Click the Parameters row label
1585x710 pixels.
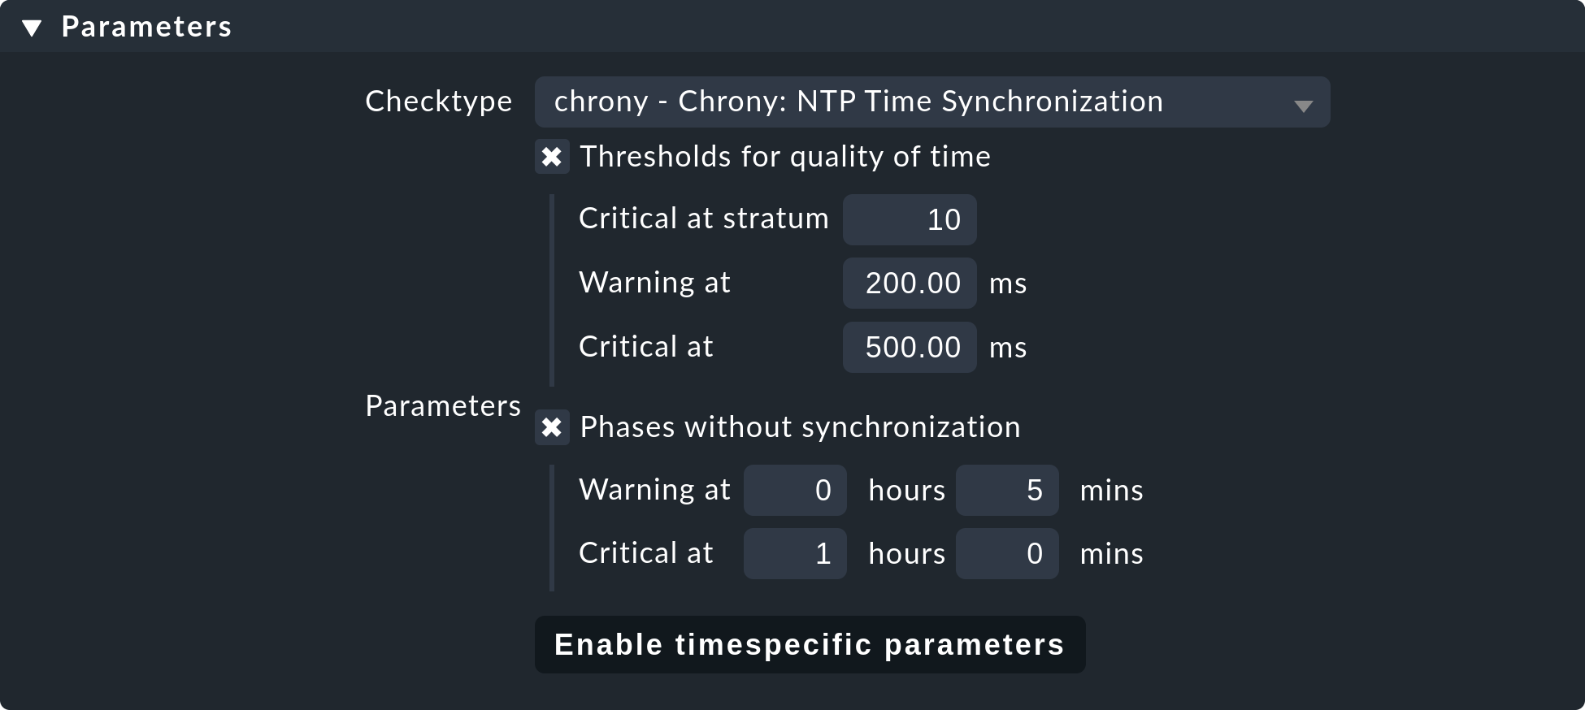point(443,405)
